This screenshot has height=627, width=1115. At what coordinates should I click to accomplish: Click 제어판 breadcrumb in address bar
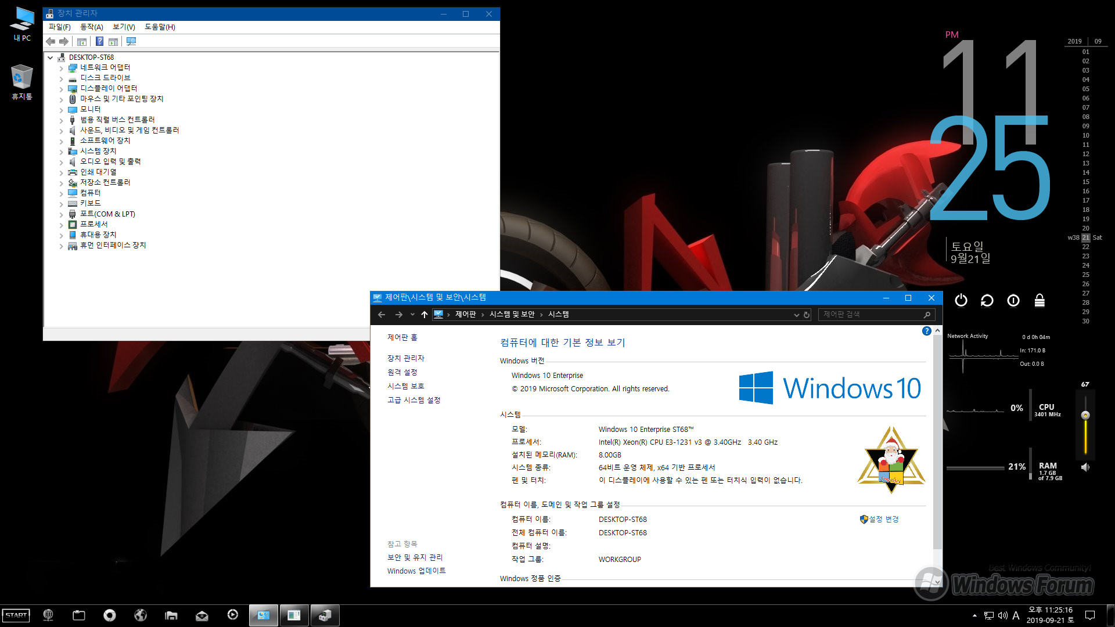[466, 315]
